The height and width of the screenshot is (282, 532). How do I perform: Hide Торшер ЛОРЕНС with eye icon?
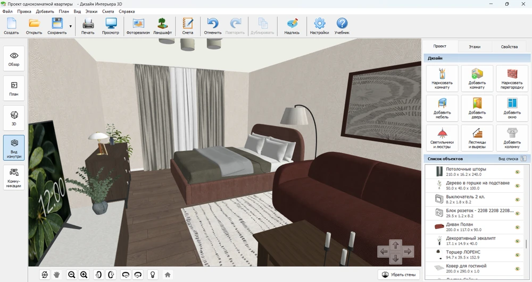517,254
